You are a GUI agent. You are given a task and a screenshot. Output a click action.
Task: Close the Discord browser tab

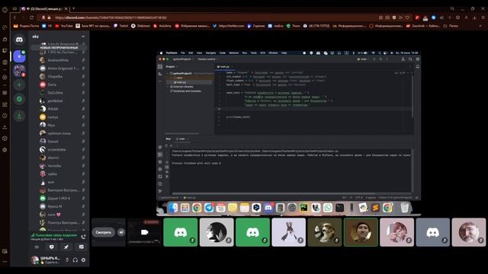(x=66, y=8)
